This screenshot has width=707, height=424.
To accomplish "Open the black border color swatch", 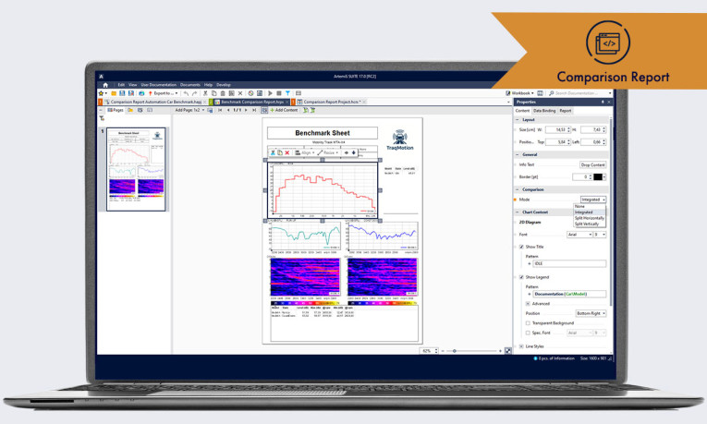I will (x=598, y=176).
